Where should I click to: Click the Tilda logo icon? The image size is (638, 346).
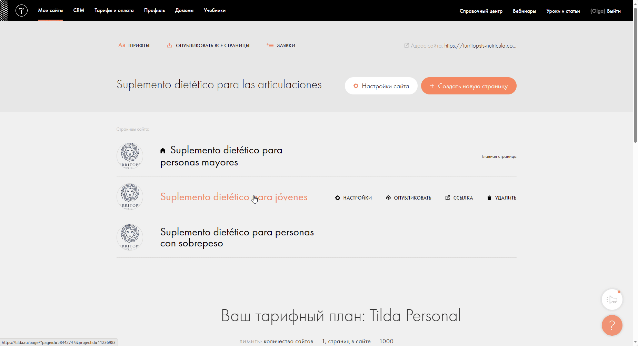(21, 11)
